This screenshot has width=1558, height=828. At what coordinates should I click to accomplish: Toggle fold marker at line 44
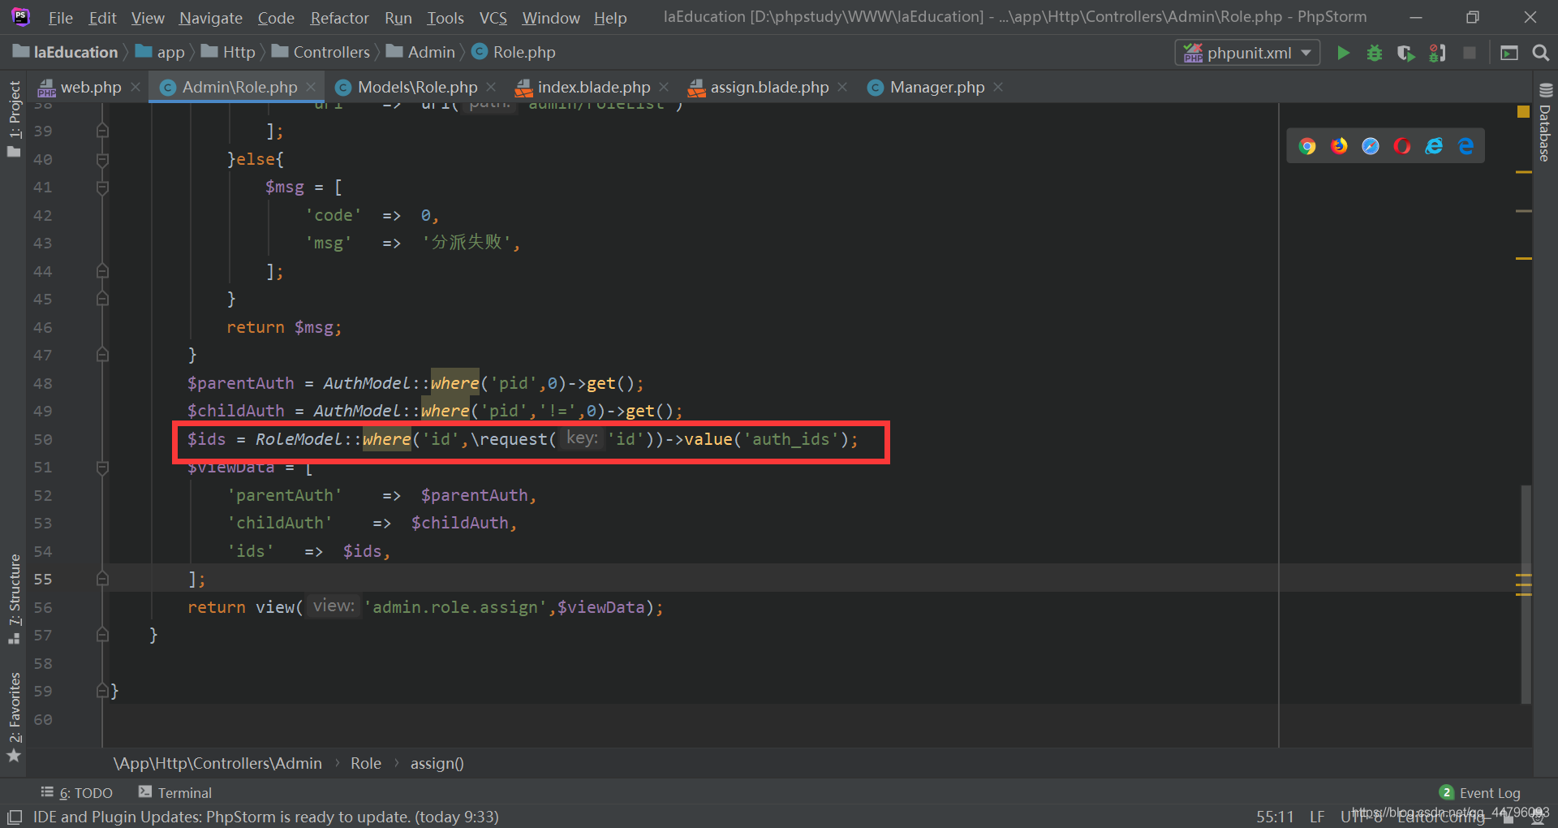[102, 271]
